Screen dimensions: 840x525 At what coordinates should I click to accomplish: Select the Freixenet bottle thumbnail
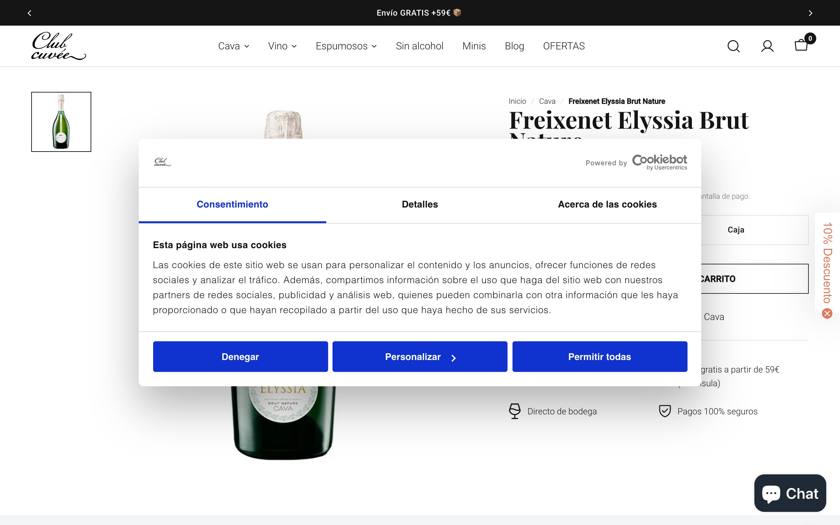point(61,122)
